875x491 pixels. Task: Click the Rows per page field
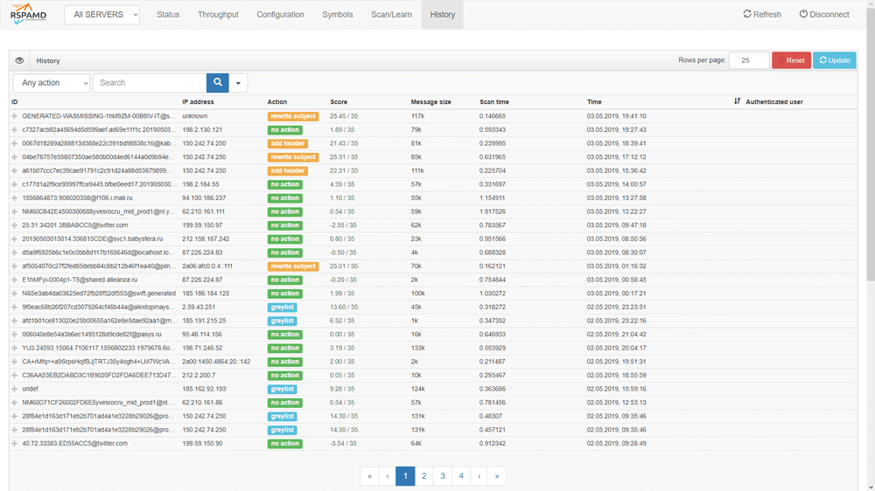click(748, 60)
